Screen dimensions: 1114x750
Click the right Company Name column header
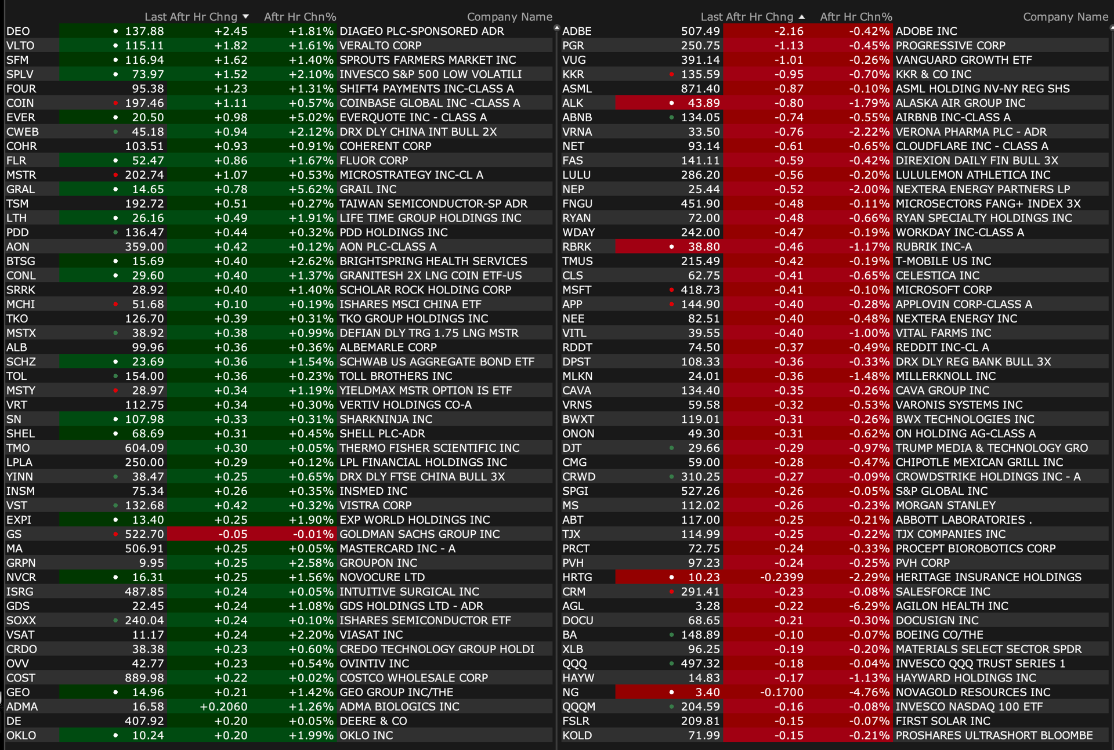[1065, 17]
